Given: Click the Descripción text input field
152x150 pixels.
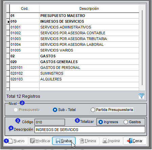Looking at the screenshot, I should click(90, 130).
